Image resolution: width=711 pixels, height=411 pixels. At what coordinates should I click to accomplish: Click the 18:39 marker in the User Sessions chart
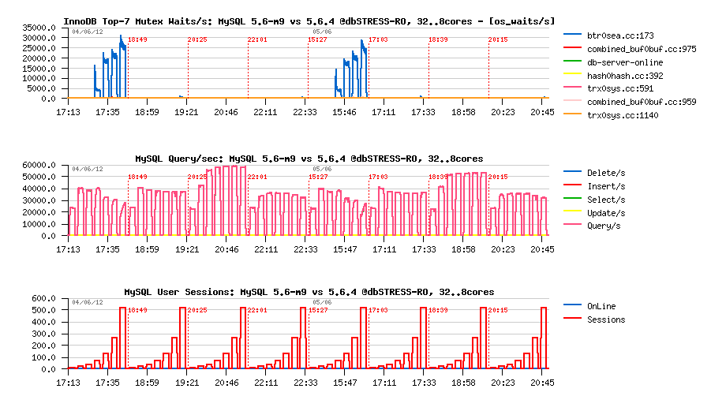pos(438,310)
